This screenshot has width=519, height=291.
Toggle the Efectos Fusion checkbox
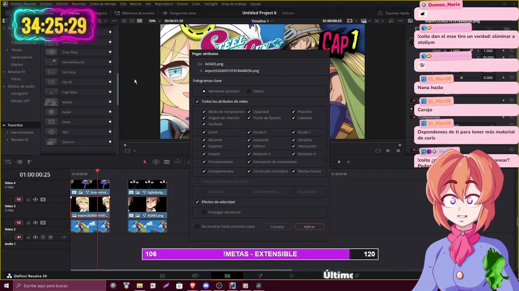(294, 171)
